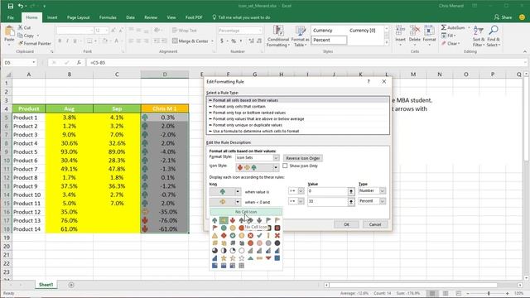Screen dimensions: 530x298
Task: Click the Paste icon in the ribbon
Action: (9, 31)
